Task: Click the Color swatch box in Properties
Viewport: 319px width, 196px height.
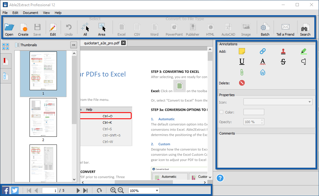Action: click(x=254, y=112)
